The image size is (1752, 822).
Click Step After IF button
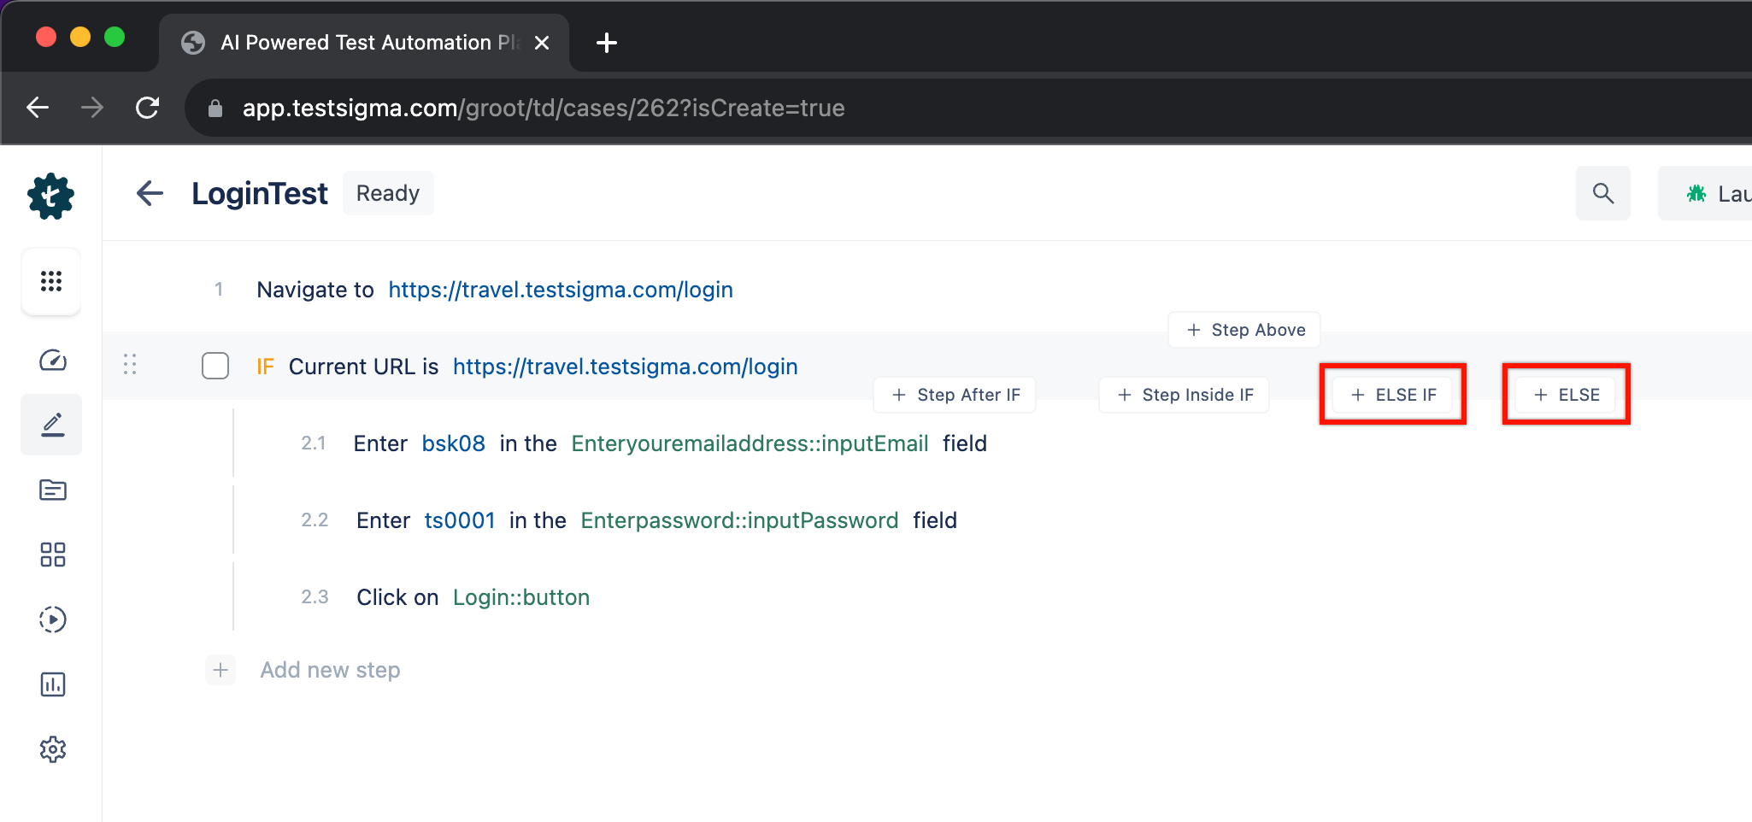955,395
